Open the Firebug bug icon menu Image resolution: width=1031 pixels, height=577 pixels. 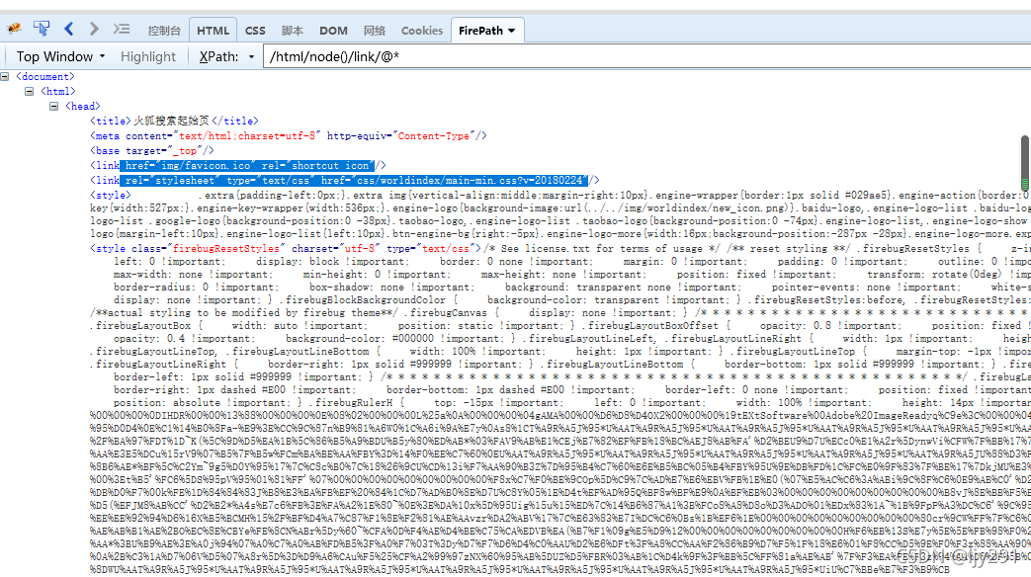[x=14, y=29]
